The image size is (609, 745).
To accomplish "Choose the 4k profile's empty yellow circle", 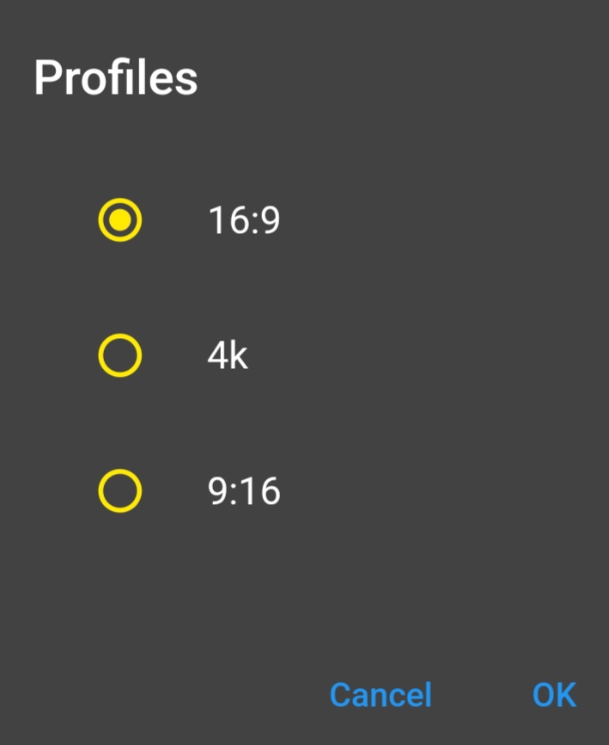I will pyautogui.click(x=119, y=355).
